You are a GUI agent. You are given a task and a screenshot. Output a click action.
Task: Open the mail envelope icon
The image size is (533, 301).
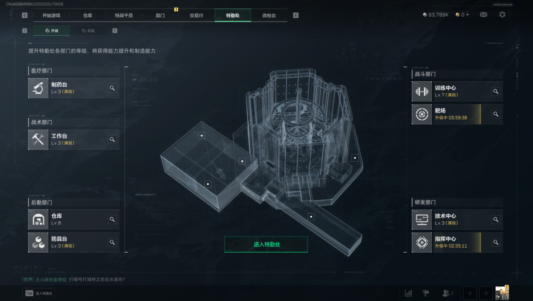click(483, 15)
